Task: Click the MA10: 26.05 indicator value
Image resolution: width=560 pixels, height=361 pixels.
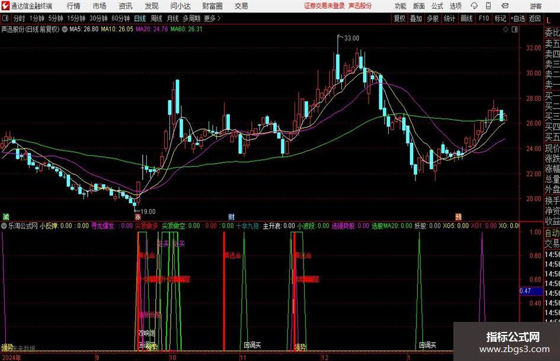Action: (x=117, y=29)
